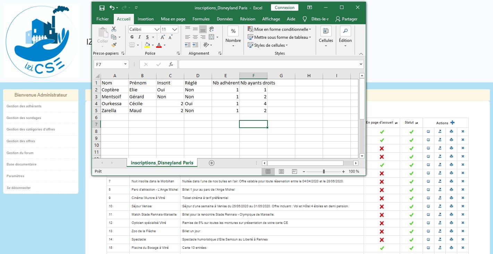493x254 pixels.
Task: Click the Cut scissors icon
Action: click(114, 29)
